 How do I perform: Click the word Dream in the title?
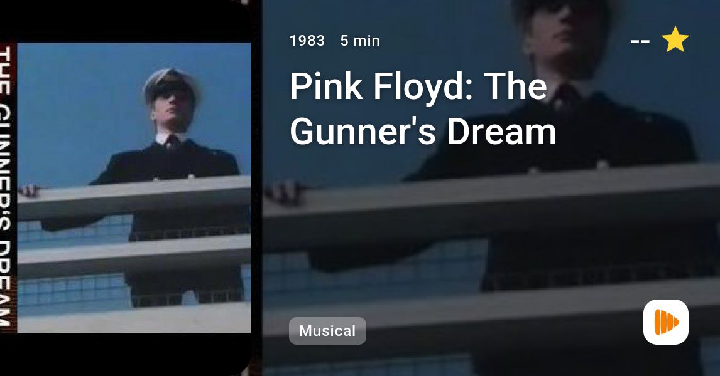tap(501, 131)
